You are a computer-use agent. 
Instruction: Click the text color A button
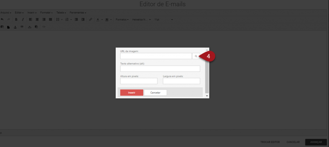(98, 20)
